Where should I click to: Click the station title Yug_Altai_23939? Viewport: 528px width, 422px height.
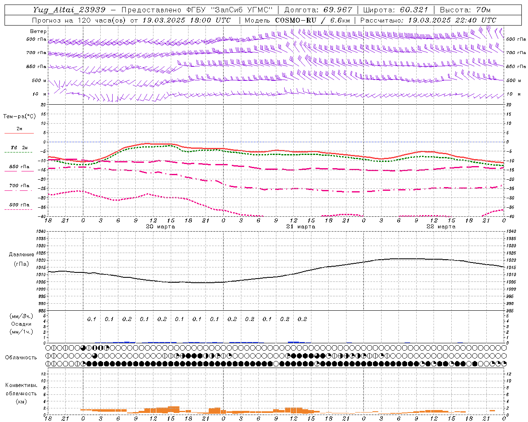(x=70, y=10)
